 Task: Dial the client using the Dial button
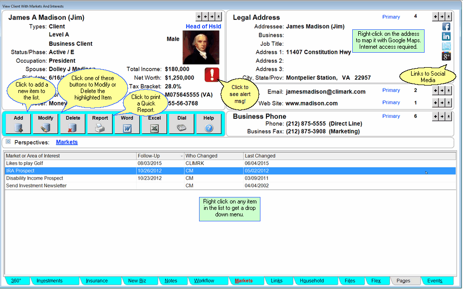(x=181, y=123)
